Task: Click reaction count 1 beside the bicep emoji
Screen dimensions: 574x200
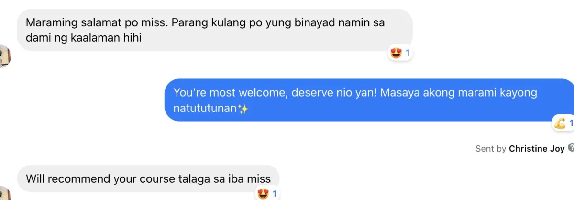Action: [x=571, y=123]
